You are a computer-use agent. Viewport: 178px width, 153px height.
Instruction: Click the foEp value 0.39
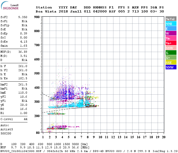click(24, 33)
